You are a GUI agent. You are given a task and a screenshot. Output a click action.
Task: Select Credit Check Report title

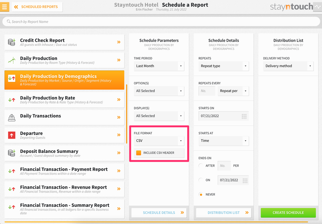point(42,40)
